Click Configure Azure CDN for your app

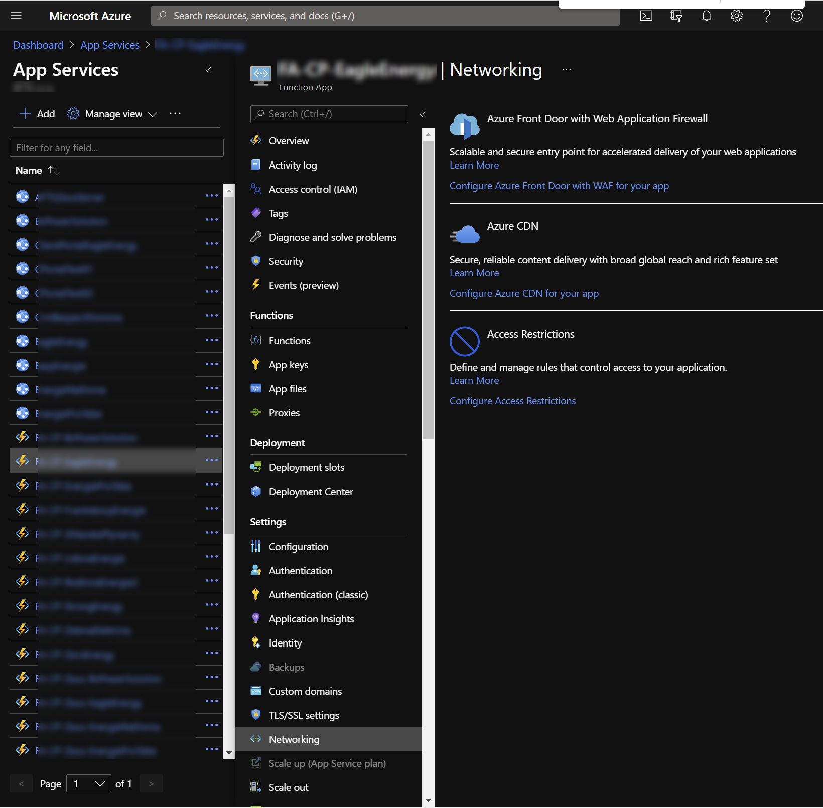click(524, 293)
